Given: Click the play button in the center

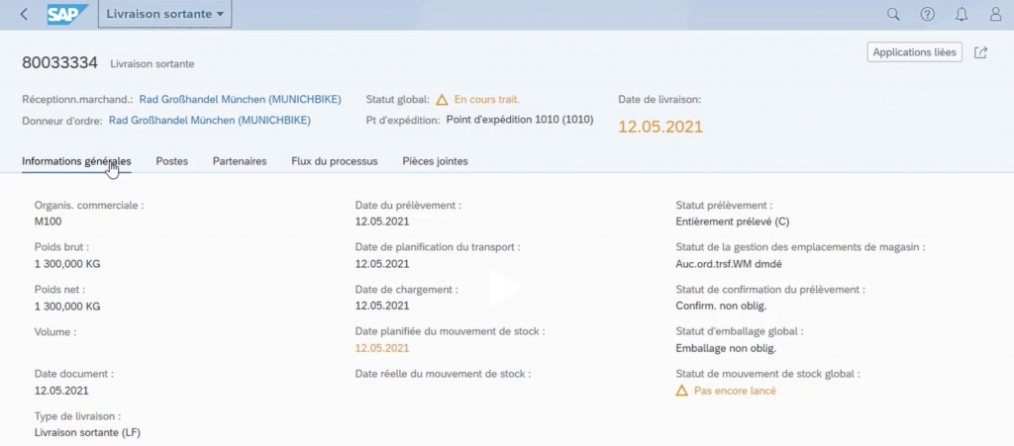Looking at the screenshot, I should pos(506,289).
